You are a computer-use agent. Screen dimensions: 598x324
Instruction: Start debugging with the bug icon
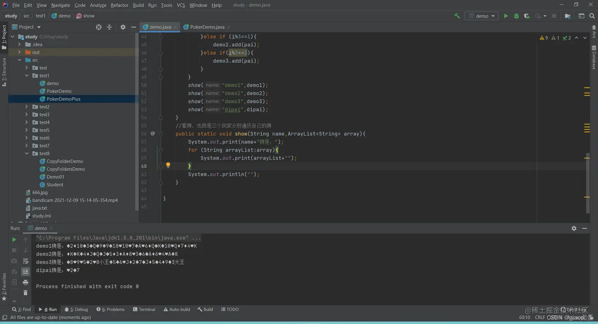point(516,16)
